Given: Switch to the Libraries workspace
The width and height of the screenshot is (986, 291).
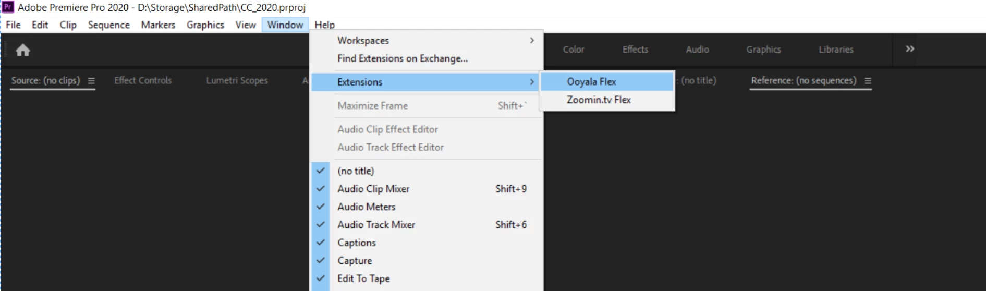Looking at the screenshot, I should [x=836, y=50].
